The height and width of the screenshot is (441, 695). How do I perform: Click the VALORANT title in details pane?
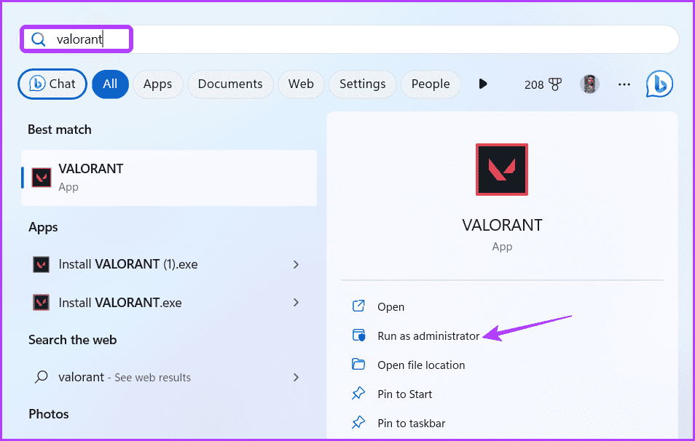point(502,226)
